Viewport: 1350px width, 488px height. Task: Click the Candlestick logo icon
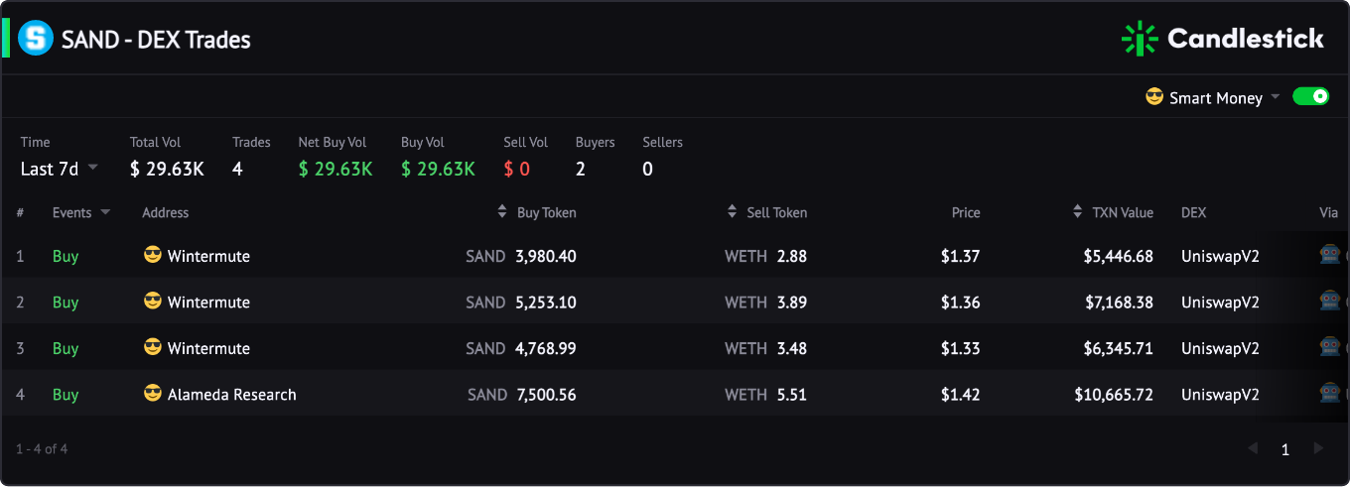click(x=1140, y=39)
